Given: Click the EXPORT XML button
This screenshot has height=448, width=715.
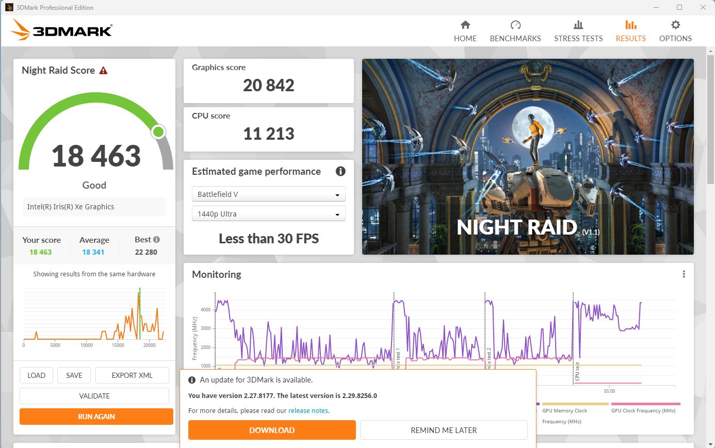Looking at the screenshot, I should click(132, 375).
